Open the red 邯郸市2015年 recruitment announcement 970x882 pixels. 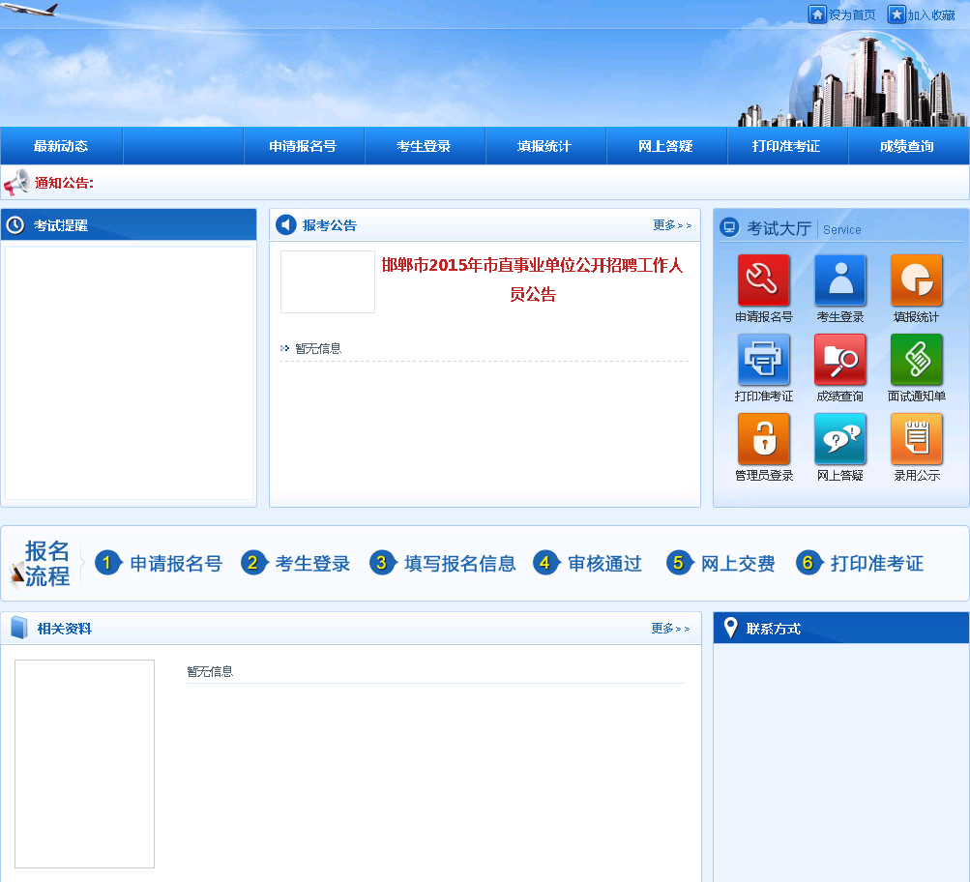(532, 279)
